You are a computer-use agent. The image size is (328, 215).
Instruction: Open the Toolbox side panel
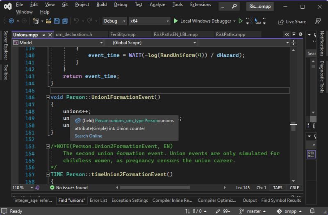6,72
